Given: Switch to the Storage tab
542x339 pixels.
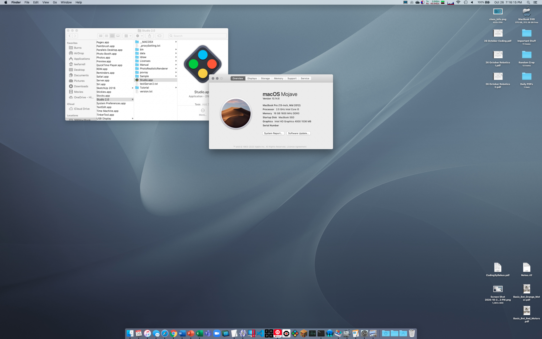Looking at the screenshot, I should coord(265,78).
